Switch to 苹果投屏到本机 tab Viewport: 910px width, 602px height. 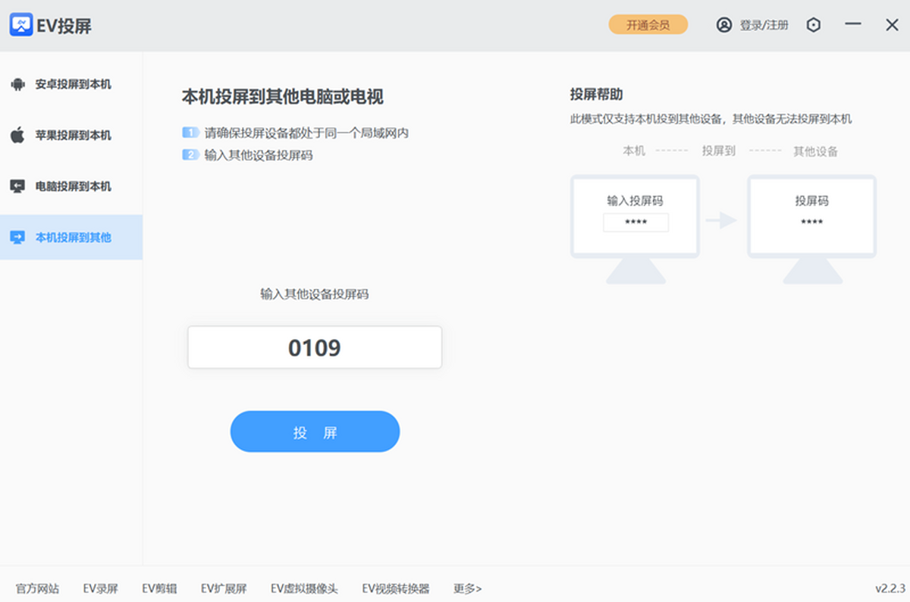coord(71,135)
